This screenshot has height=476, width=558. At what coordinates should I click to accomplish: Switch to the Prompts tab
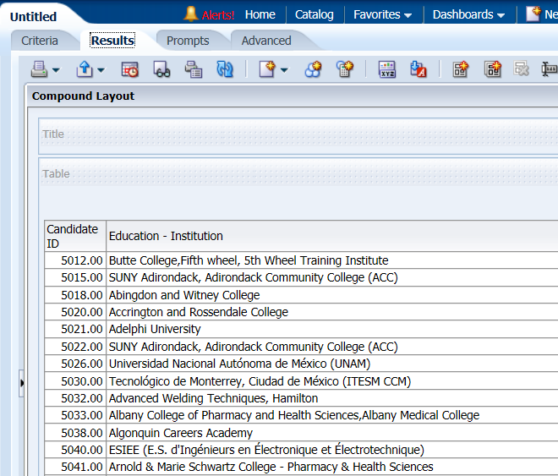[188, 41]
